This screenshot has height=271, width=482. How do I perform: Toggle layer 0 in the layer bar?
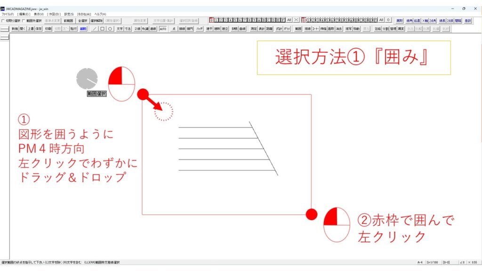[212, 20]
